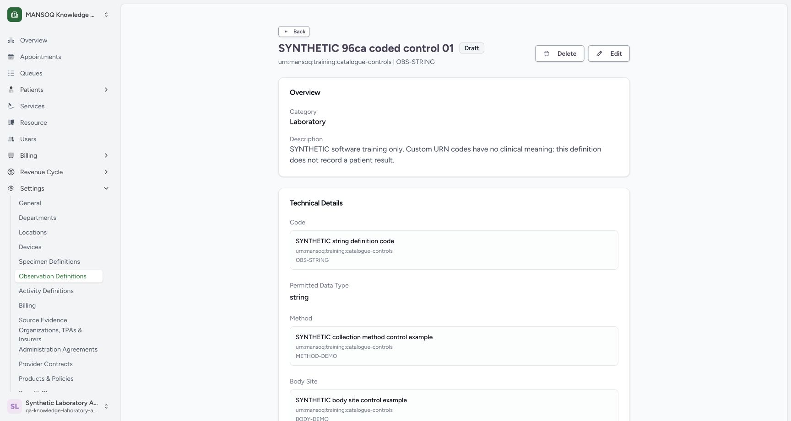This screenshot has width=791, height=421.
Task: Click the Draft status badge
Action: 471,48
